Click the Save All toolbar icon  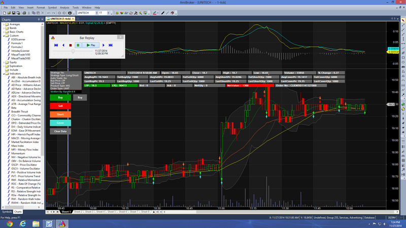tap(18, 13)
